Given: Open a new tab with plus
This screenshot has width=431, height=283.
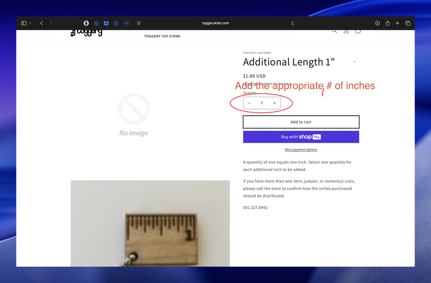Looking at the screenshot, I should (397, 23).
